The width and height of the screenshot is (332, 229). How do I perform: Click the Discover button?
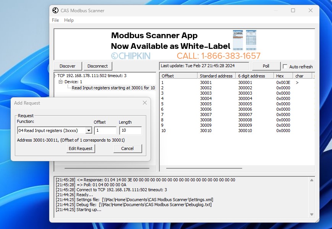pos(68,66)
